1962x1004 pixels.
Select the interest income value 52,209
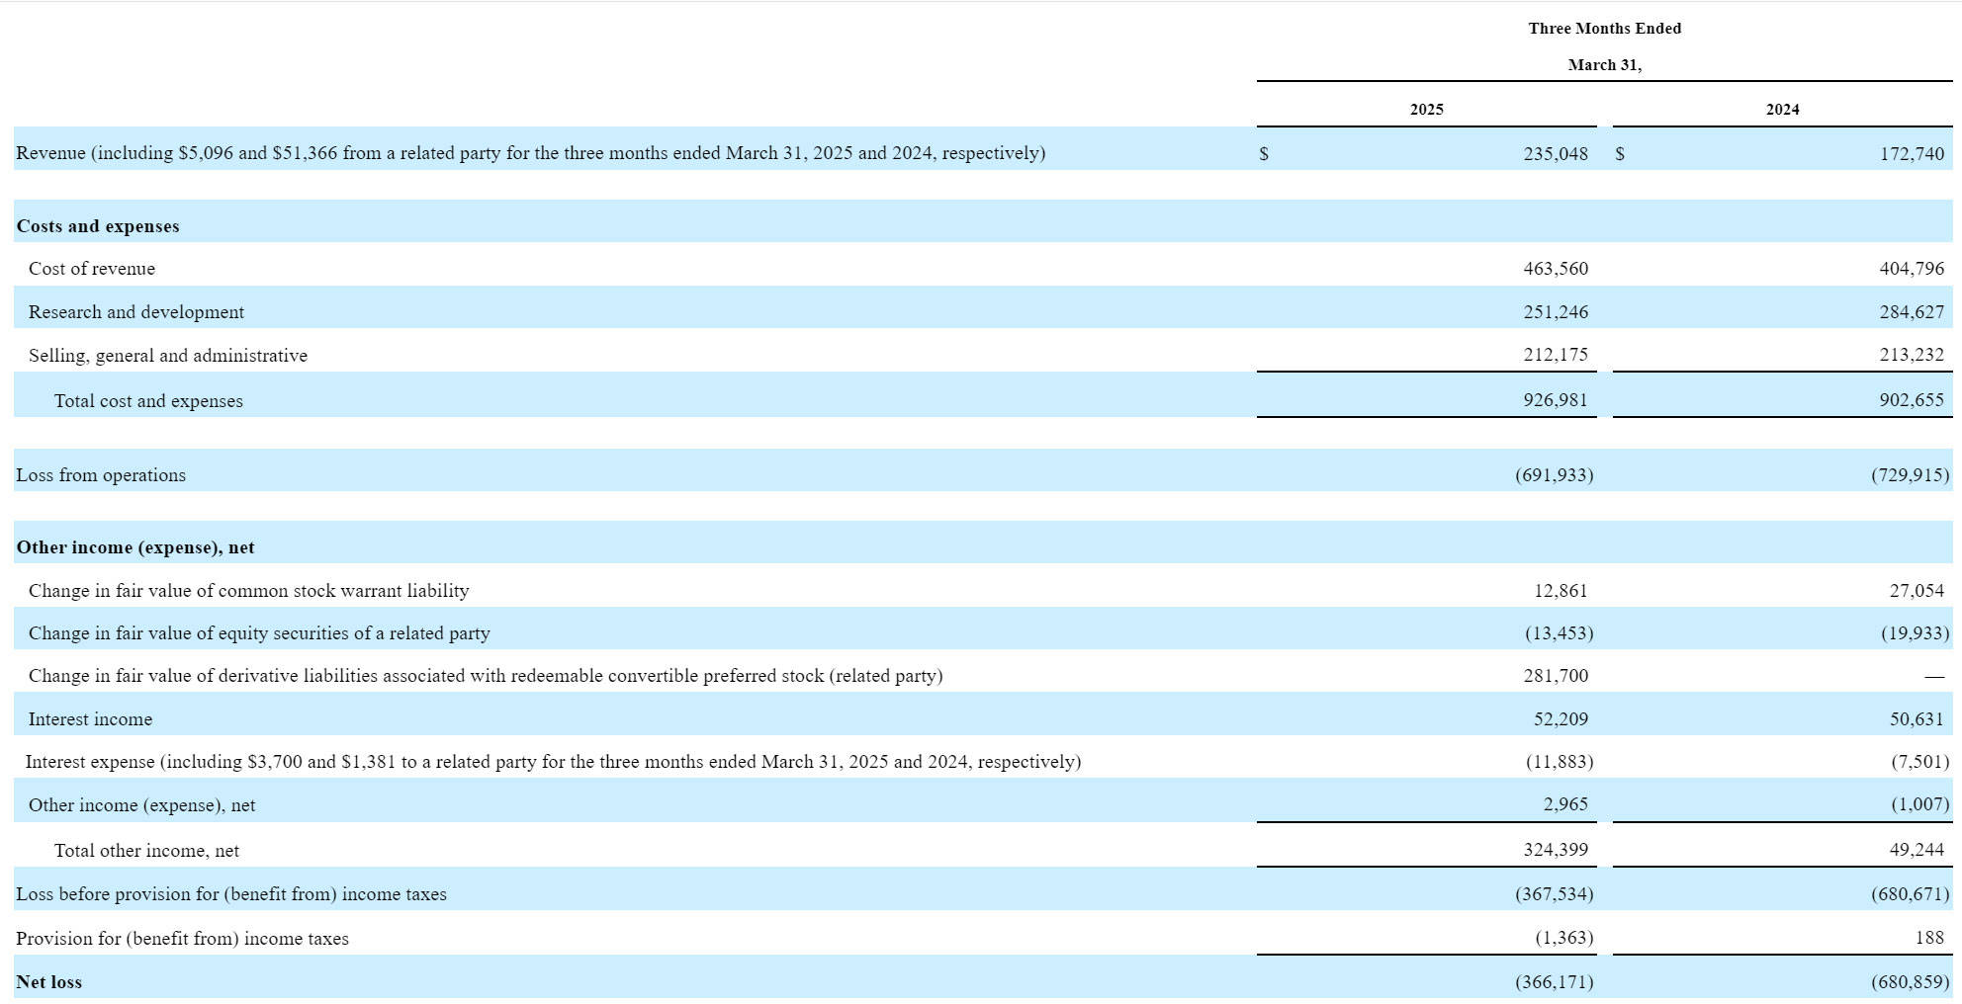(x=1561, y=719)
